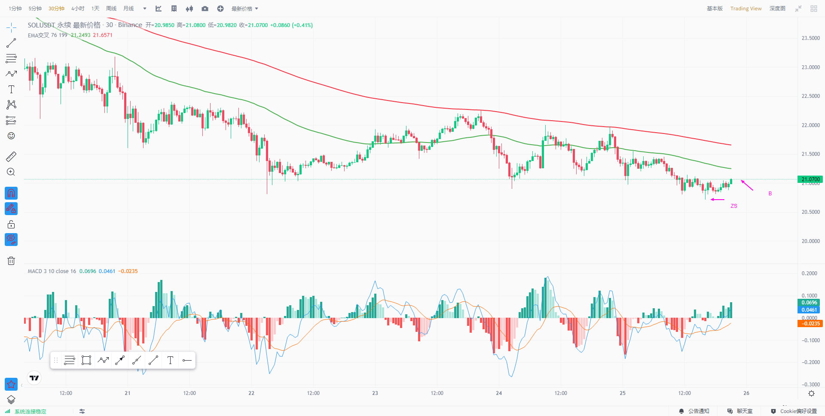The height and width of the screenshot is (416, 825).
Task: Click the 0.0696 MACD histogram value label
Action: click(809, 303)
